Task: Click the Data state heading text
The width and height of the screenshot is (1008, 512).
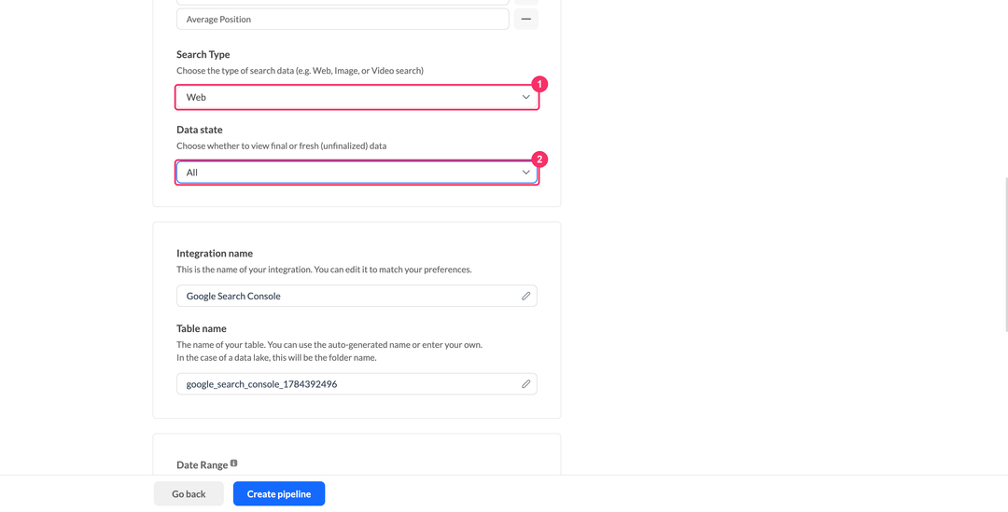Action: 200,130
